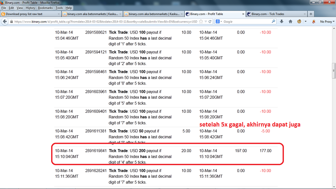Click the 197.00 sale price value
Screen dimensions: 336x189
point(241,151)
